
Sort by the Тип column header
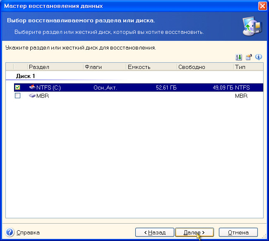pyautogui.click(x=248, y=67)
